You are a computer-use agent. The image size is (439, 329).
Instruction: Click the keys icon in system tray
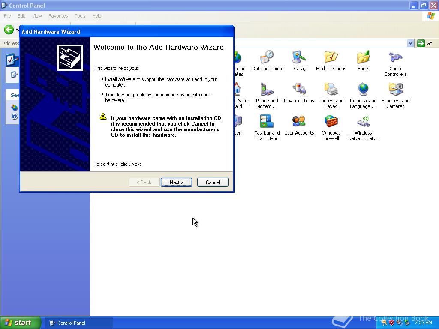click(384, 323)
